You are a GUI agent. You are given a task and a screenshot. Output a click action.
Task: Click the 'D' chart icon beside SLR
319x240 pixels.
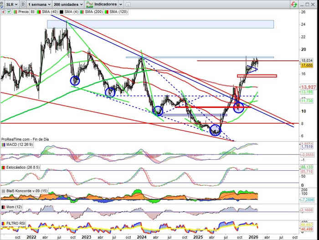(24, 4)
